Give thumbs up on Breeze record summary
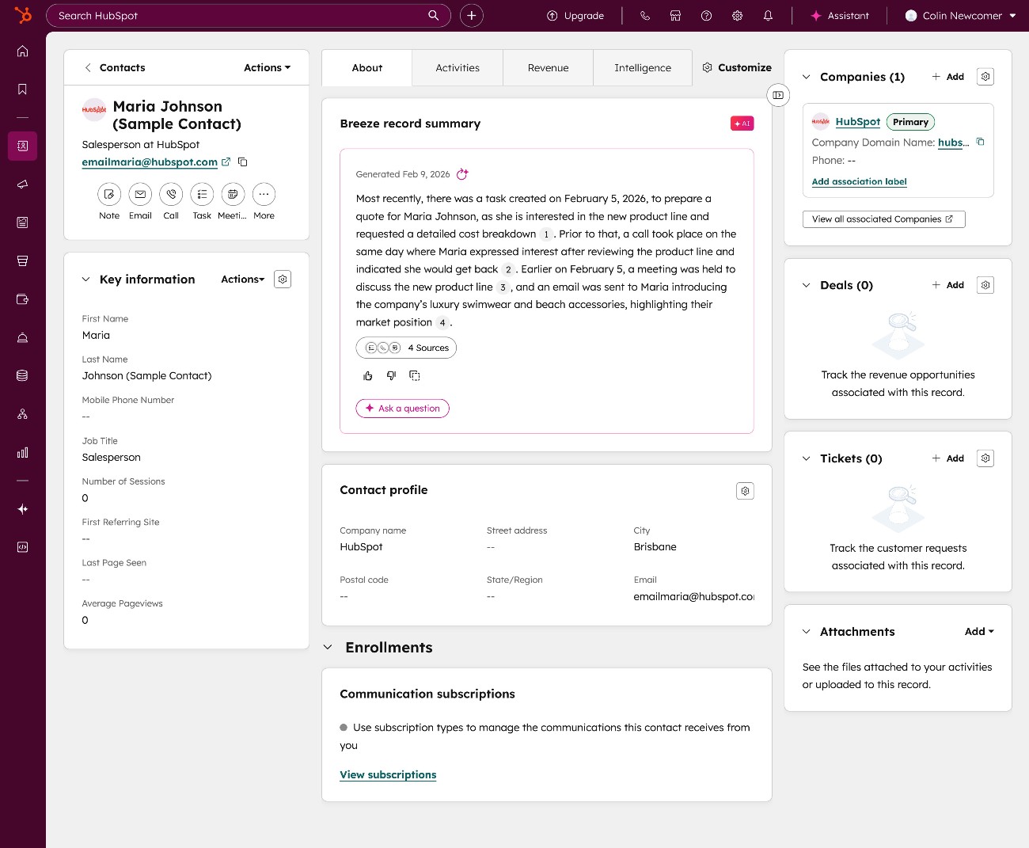Screen dimensions: 1029x848 (367, 375)
